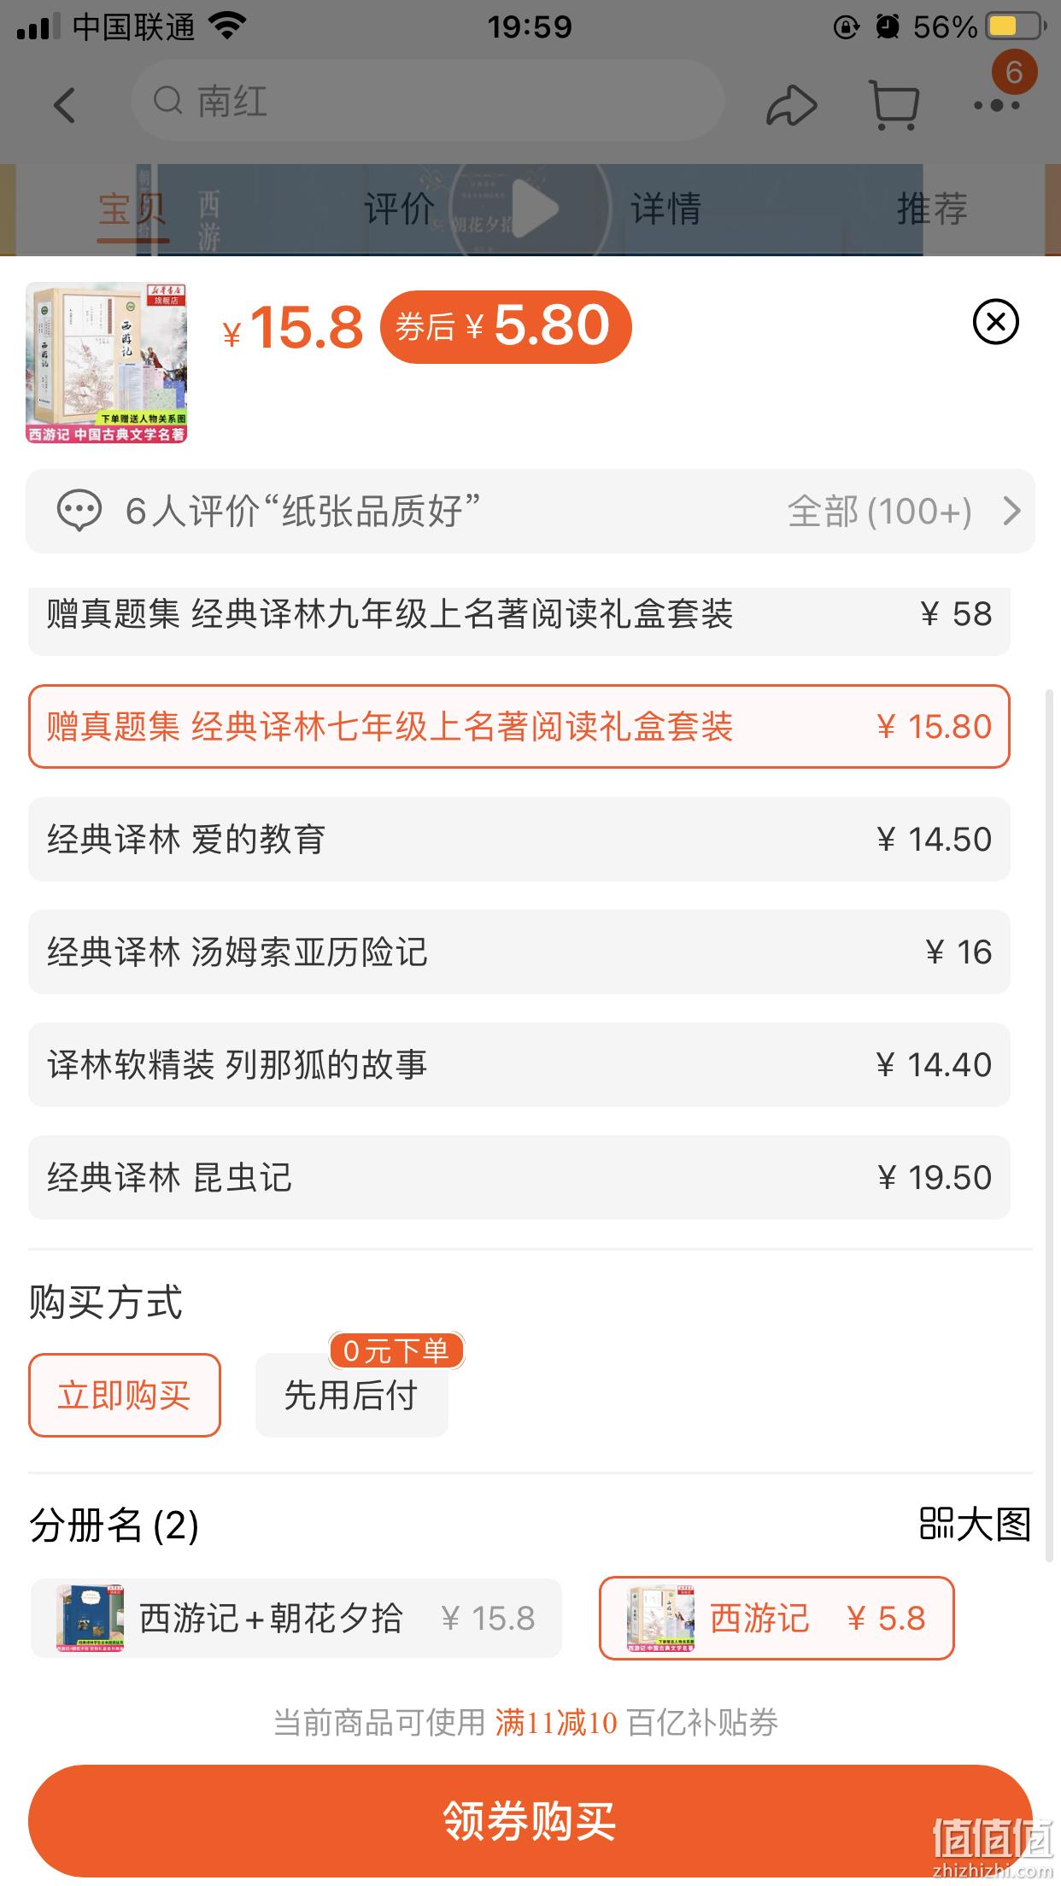Click the 南红 search field

pyautogui.click(x=427, y=102)
